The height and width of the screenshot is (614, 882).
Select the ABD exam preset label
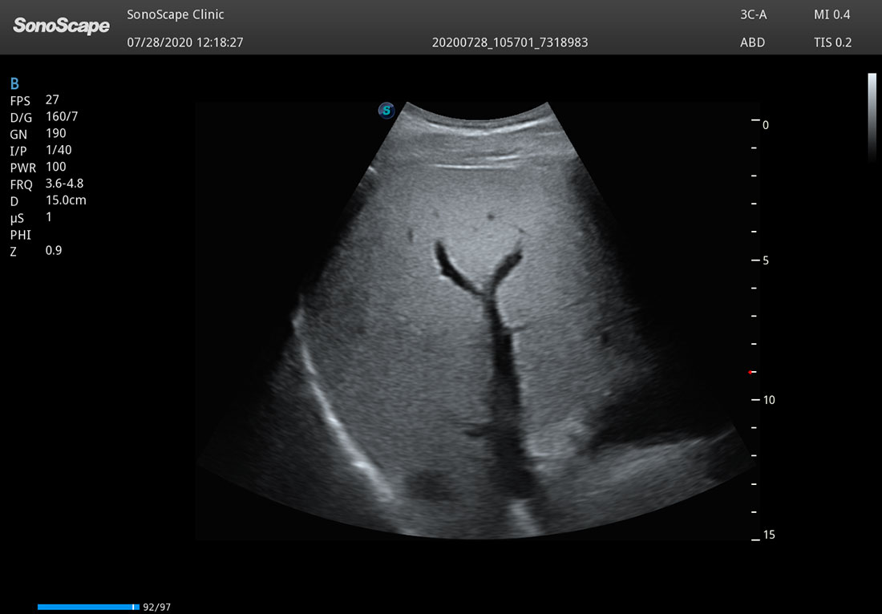752,42
